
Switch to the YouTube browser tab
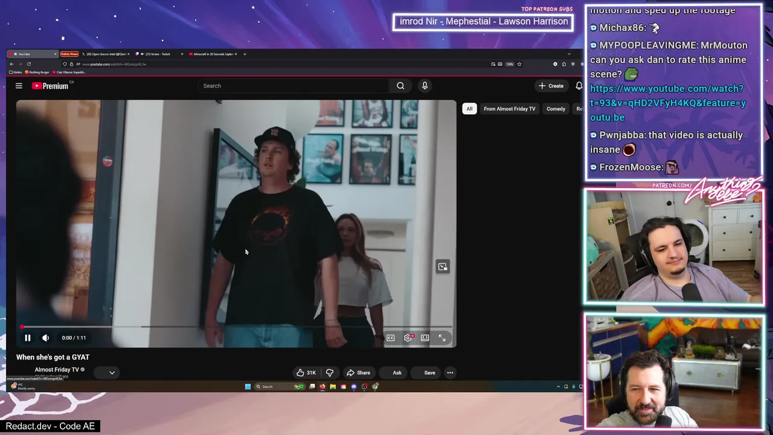[x=31, y=54]
